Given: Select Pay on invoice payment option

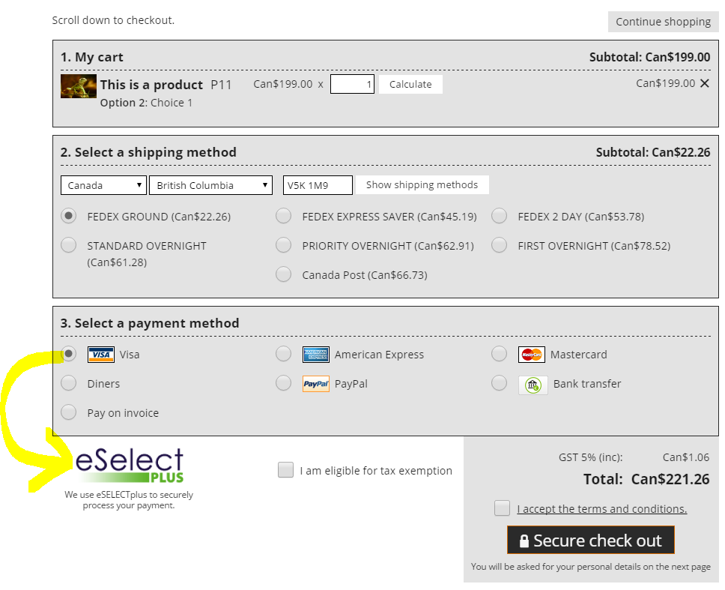Looking at the screenshot, I should [x=69, y=412].
